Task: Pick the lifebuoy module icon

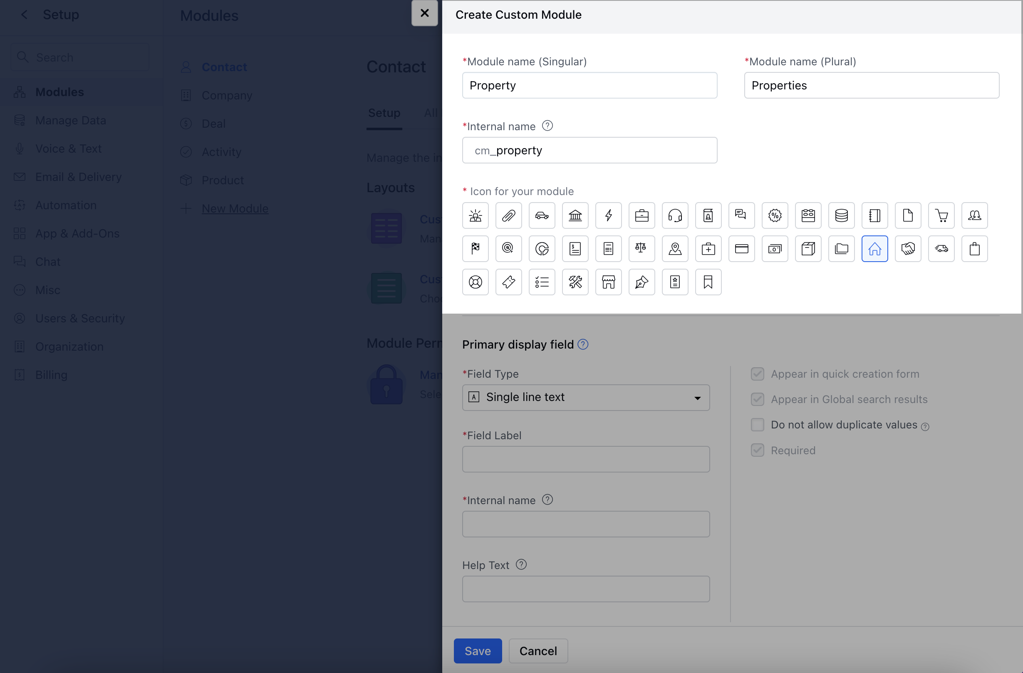Action: coord(476,282)
